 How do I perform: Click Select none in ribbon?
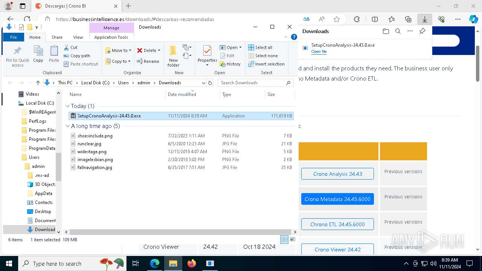263,56
